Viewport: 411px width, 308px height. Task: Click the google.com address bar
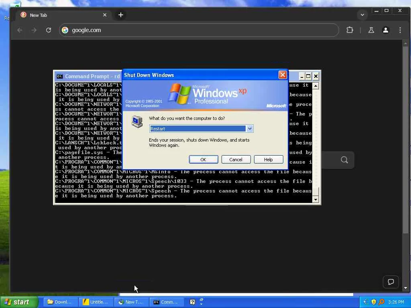coord(199,30)
